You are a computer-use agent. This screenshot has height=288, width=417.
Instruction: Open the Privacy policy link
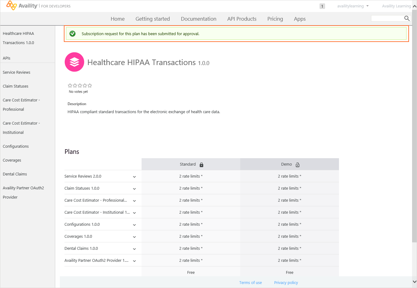point(286,282)
